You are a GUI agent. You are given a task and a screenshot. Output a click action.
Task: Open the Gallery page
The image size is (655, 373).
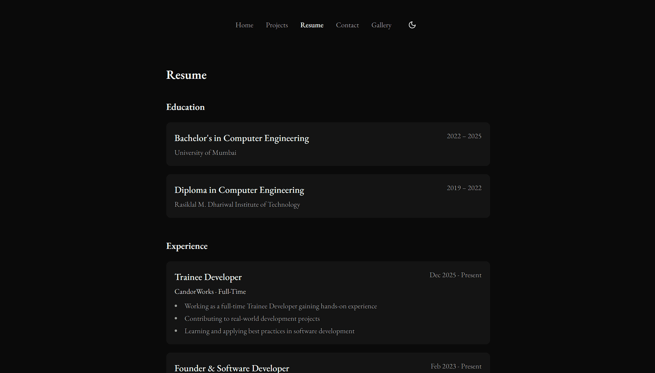click(381, 25)
